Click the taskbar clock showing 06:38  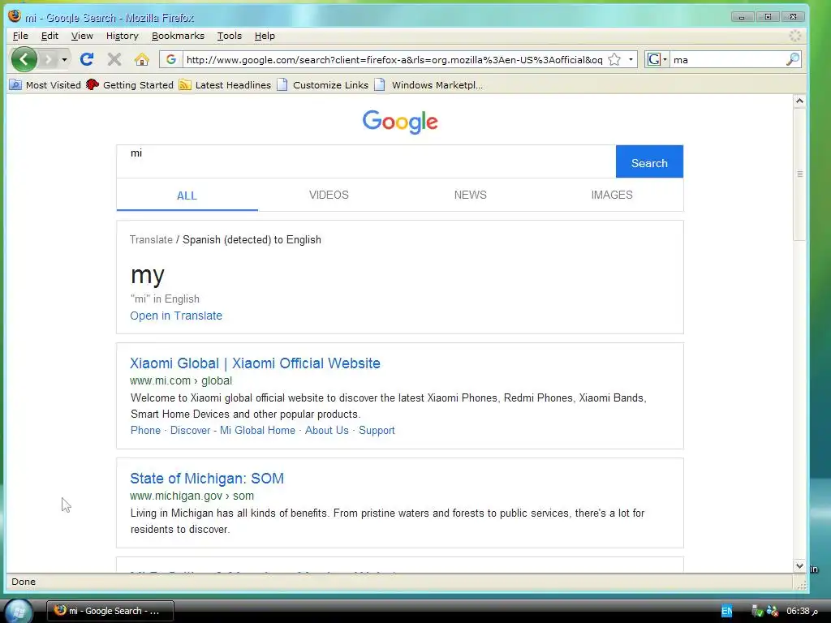[x=802, y=611]
